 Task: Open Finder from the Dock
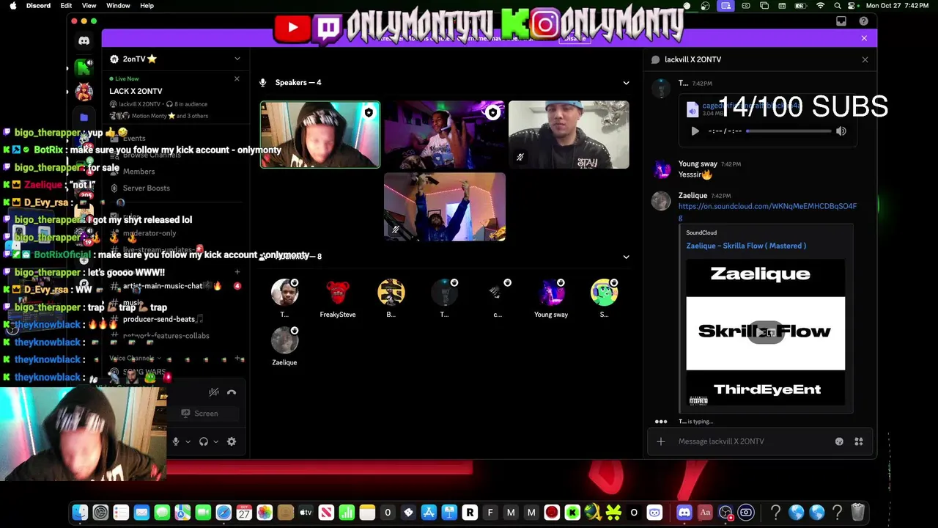[x=80, y=513]
